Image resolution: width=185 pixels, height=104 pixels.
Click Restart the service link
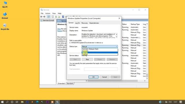60,31
